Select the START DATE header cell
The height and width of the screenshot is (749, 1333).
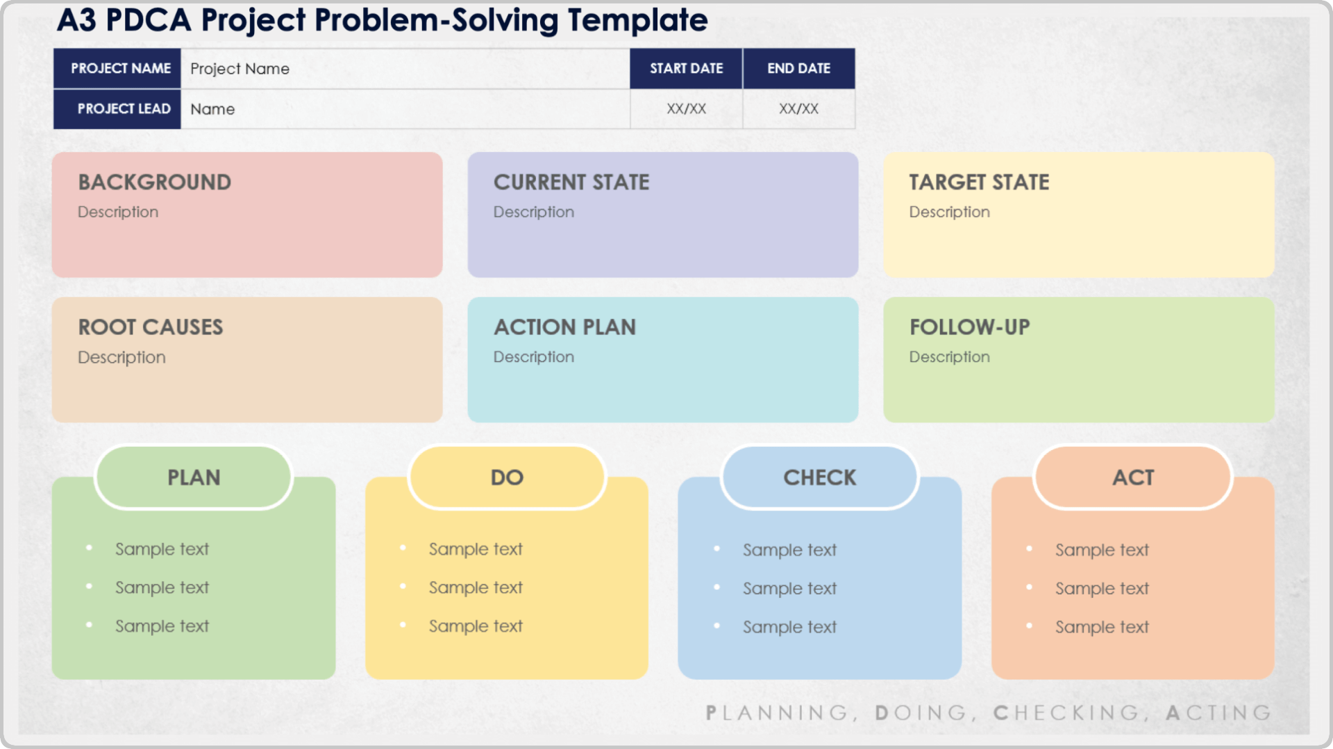[686, 69]
